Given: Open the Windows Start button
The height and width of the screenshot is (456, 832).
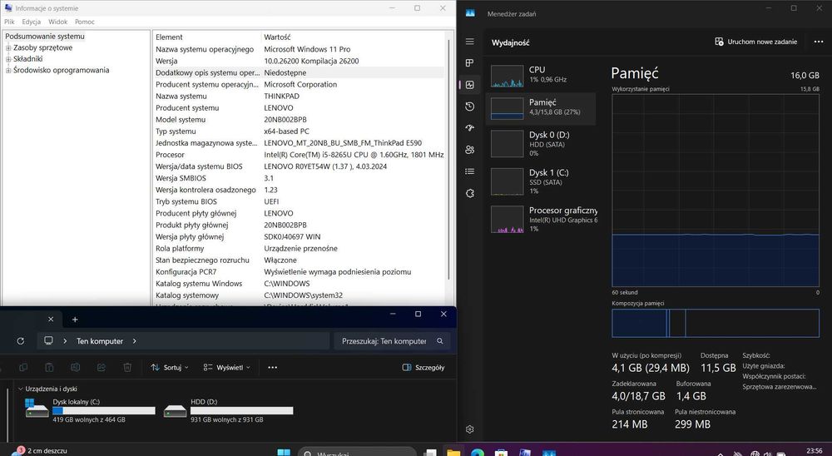Looking at the screenshot, I should pos(284,453).
